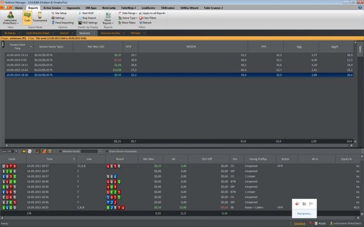The width and height of the screenshot is (364, 227).
Task: Expand the Game Type filter dropdown
Action: (x=128, y=18)
